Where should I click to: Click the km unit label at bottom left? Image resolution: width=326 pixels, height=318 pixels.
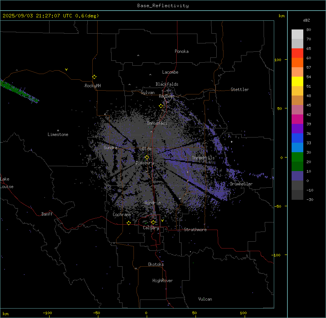pos(6,314)
